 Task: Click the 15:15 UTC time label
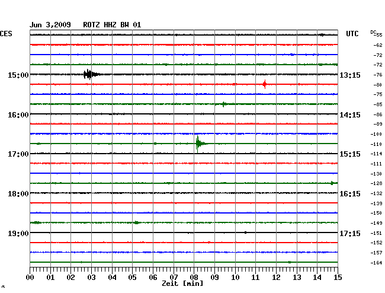pos(350,154)
